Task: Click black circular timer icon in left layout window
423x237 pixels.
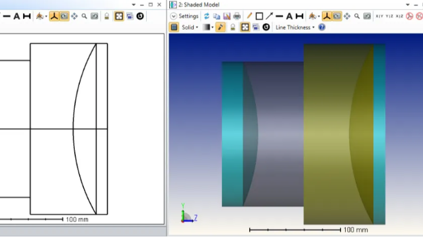Action: tap(139, 16)
